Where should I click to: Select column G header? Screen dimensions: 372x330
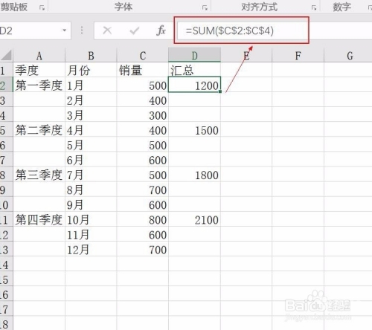coord(350,55)
